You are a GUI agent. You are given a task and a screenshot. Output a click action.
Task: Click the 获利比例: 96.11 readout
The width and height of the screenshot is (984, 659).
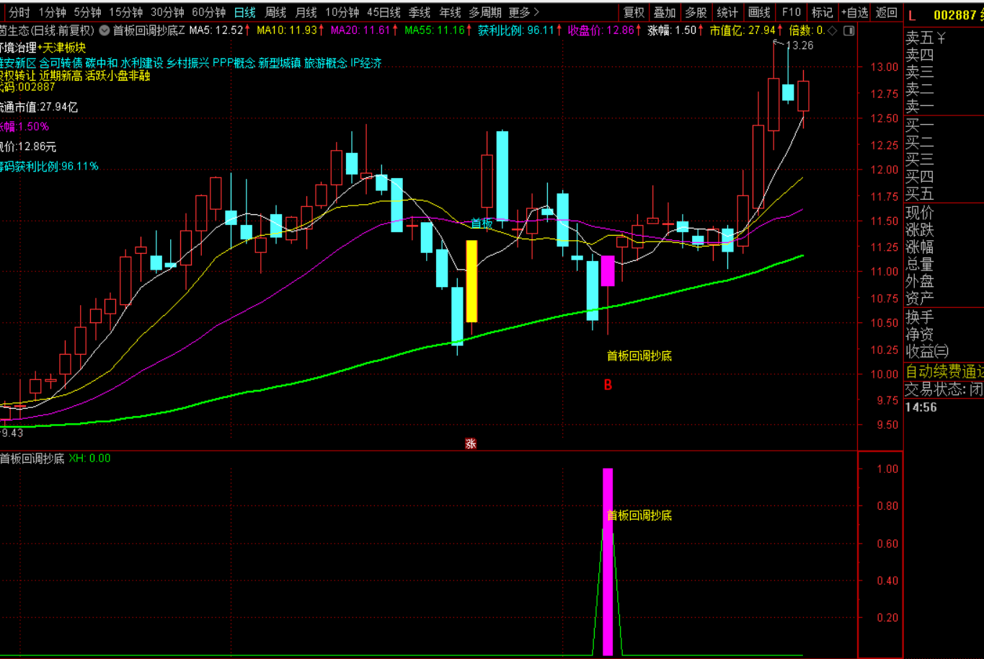click(x=519, y=30)
